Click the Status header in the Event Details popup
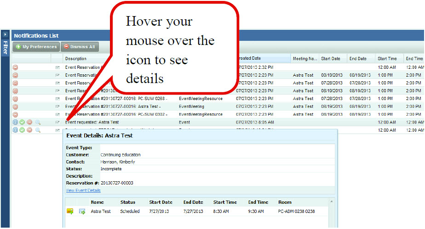 (128, 202)
